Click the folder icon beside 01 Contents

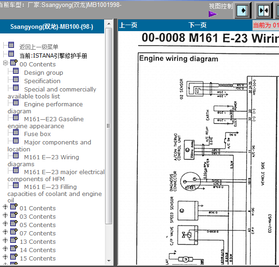pyautogui.click(x=13, y=207)
